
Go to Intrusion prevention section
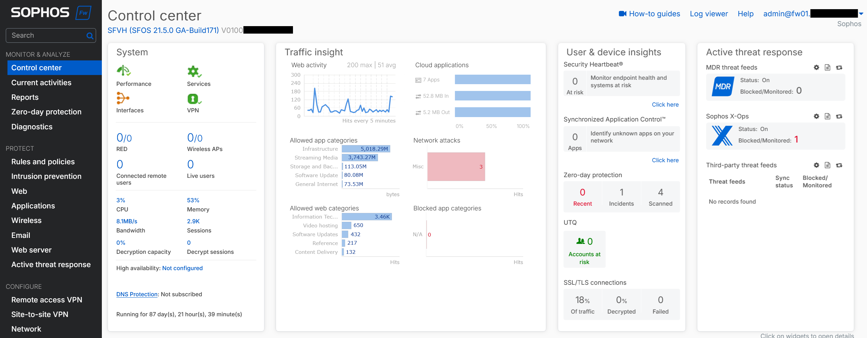tap(46, 176)
